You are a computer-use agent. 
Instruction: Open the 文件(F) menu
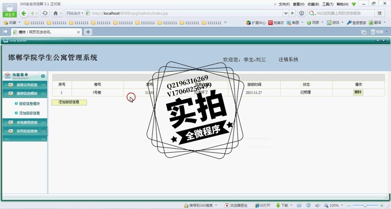click(x=284, y=4)
